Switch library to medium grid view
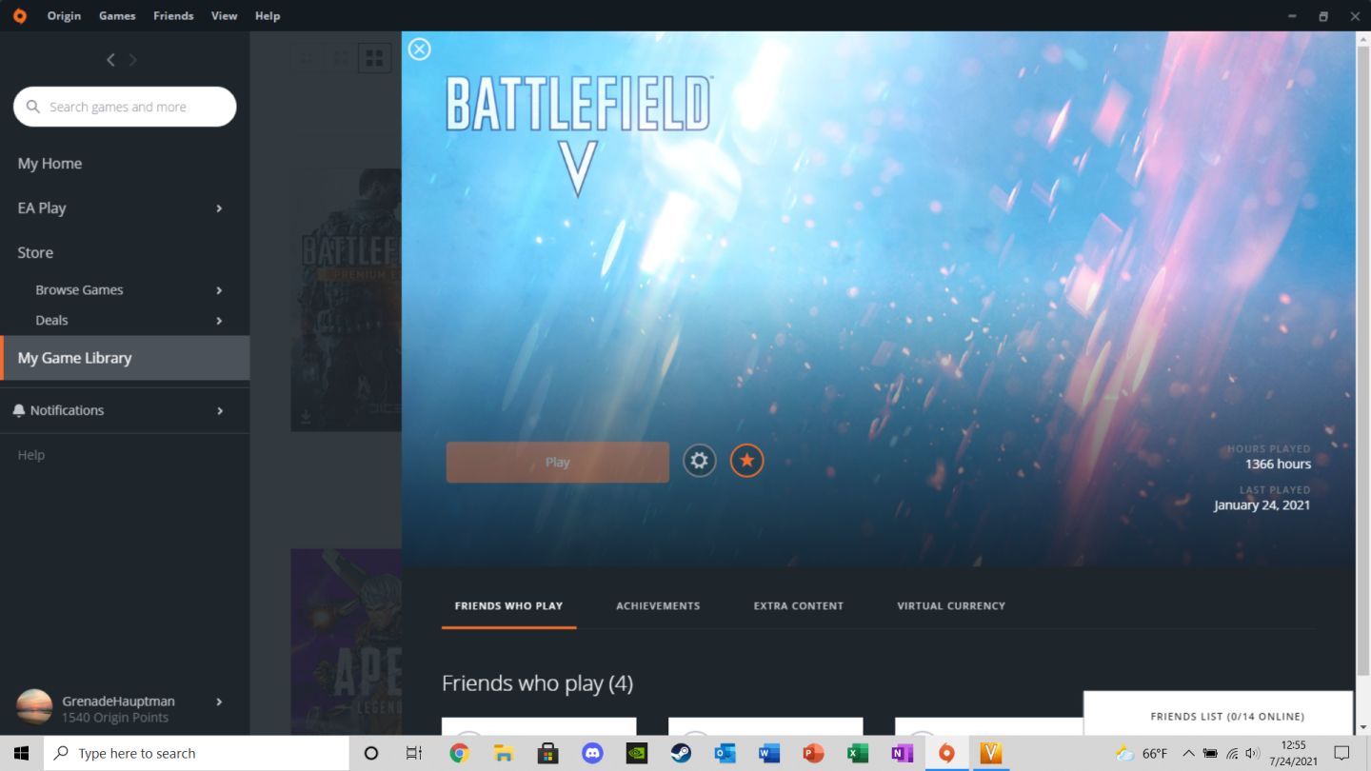Image resolution: width=1371 pixels, height=771 pixels. [340, 58]
